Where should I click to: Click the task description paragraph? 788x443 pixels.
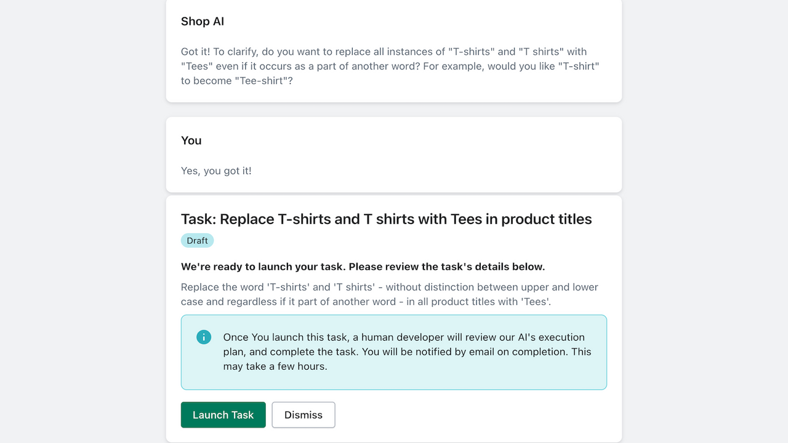click(389, 294)
